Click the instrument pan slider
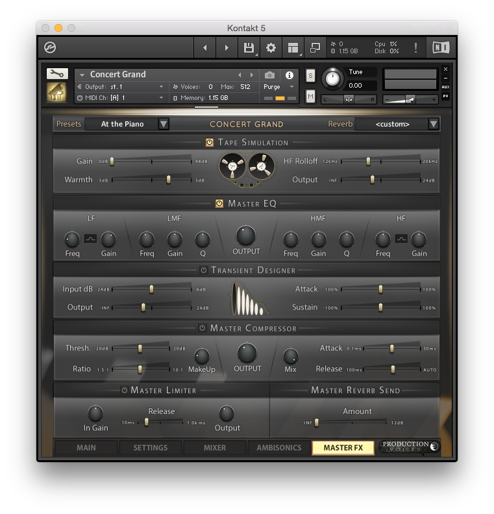This screenshot has width=494, height=514. pyautogui.click(x=349, y=99)
